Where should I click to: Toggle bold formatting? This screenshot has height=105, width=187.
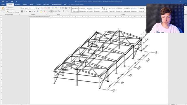coord(22,11)
